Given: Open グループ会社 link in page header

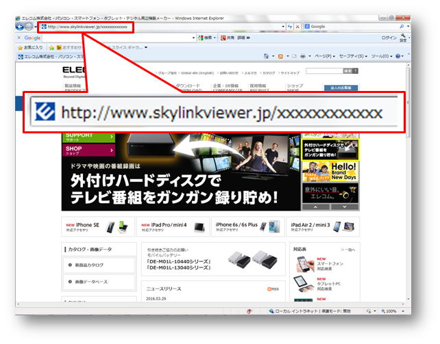Looking at the screenshot, I should pos(167,72).
